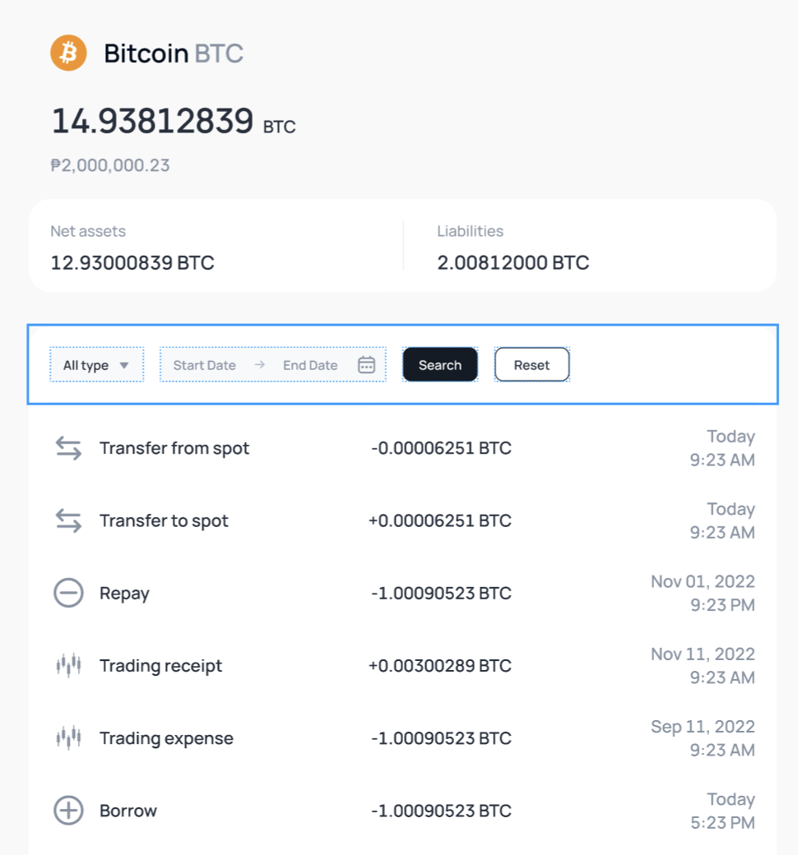Click the All type dropdown arrow
Viewport: 798px width, 855px height.
(x=124, y=365)
